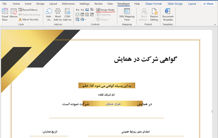Open the Document Template dialog
This screenshot has height=138, width=218.
coord(168,14)
